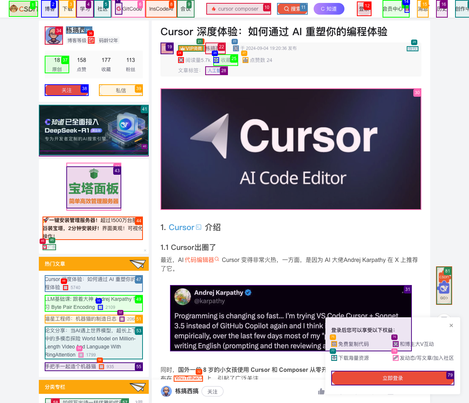Click 登录 in the top bar
This screenshot has height=403, width=469.
tap(364, 9)
